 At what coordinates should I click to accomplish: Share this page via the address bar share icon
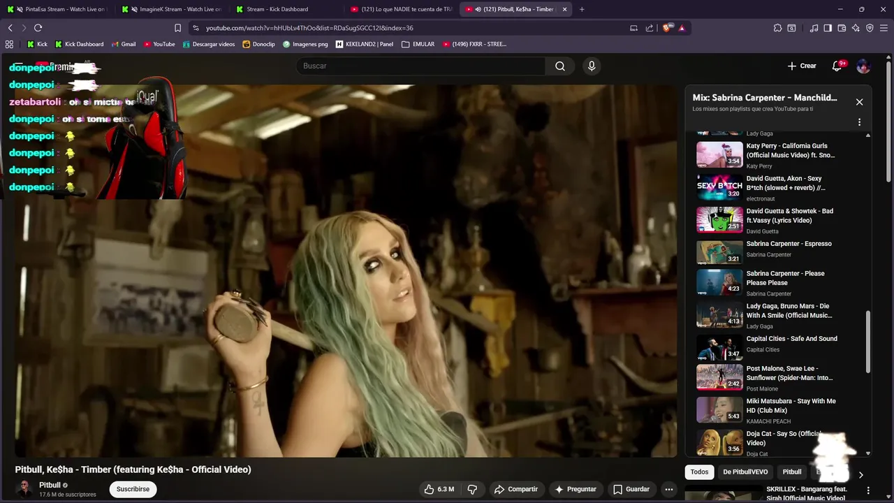pos(650,28)
